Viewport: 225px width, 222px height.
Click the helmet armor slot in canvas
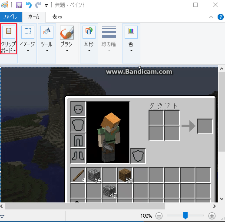tap(78, 109)
